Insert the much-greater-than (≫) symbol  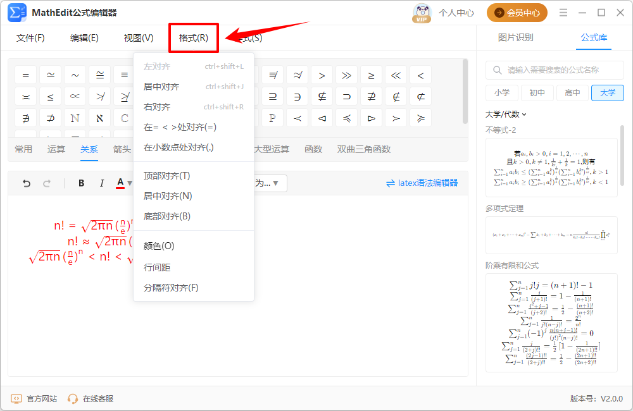(346, 75)
